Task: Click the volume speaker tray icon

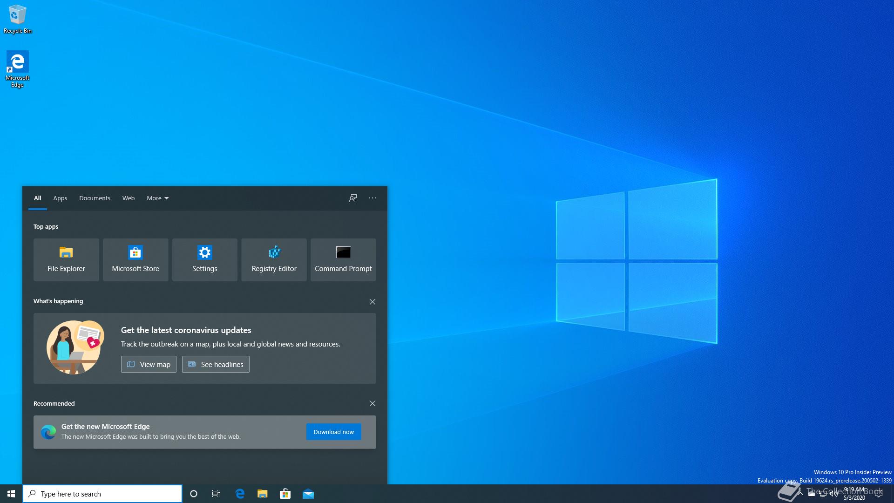Action: point(834,494)
